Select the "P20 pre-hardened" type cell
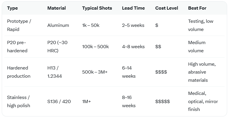 click(x=17, y=47)
